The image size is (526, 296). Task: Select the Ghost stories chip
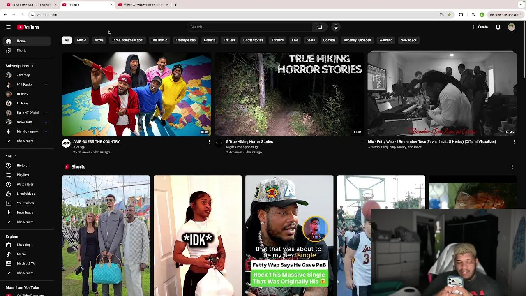coord(253,40)
